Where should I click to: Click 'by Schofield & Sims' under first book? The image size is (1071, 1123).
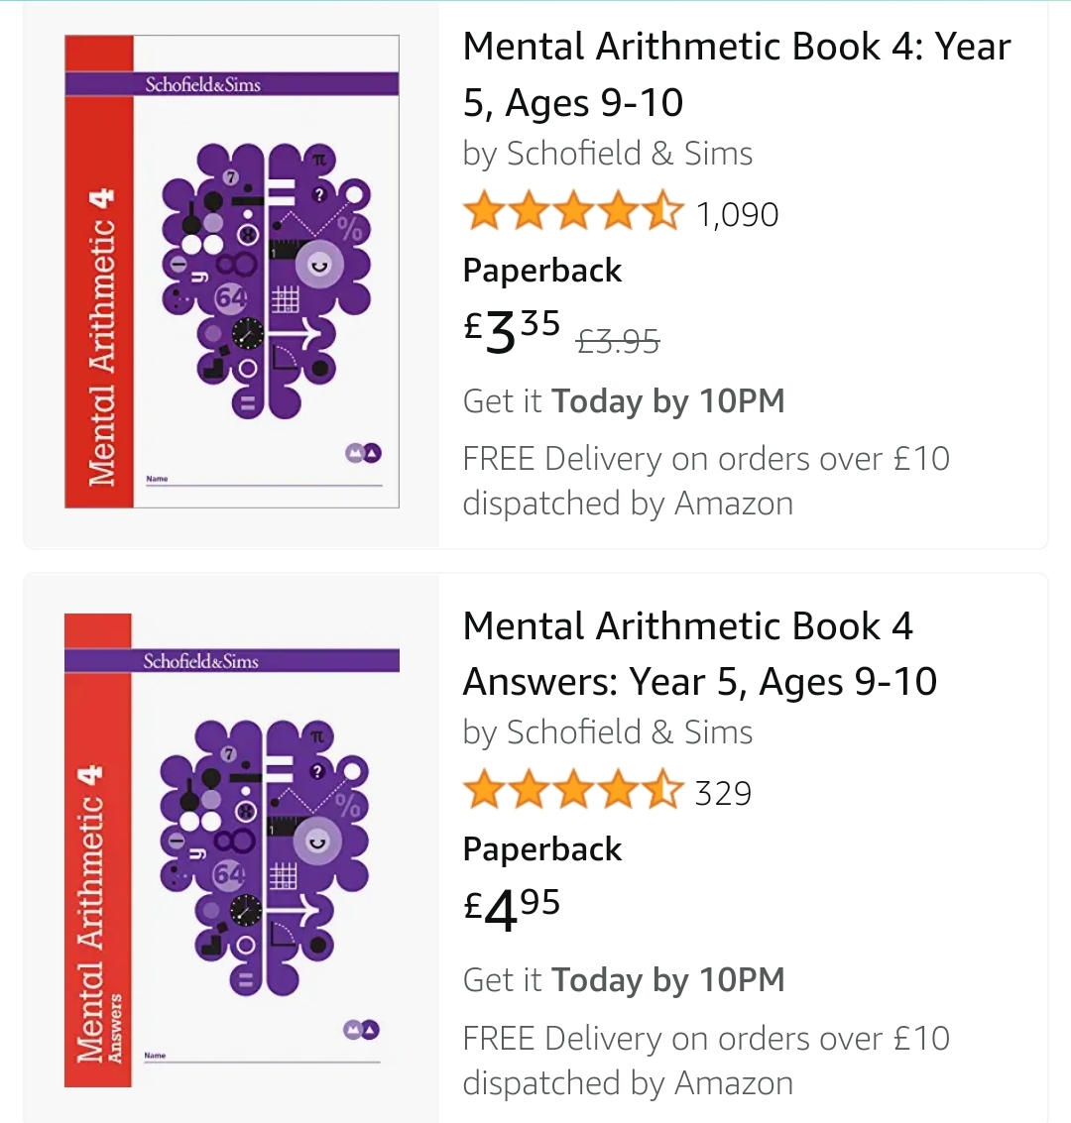click(x=608, y=154)
